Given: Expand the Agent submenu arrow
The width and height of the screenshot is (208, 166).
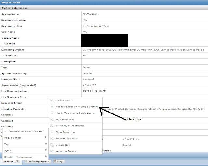Looking at the screenshot, I should (46, 150).
